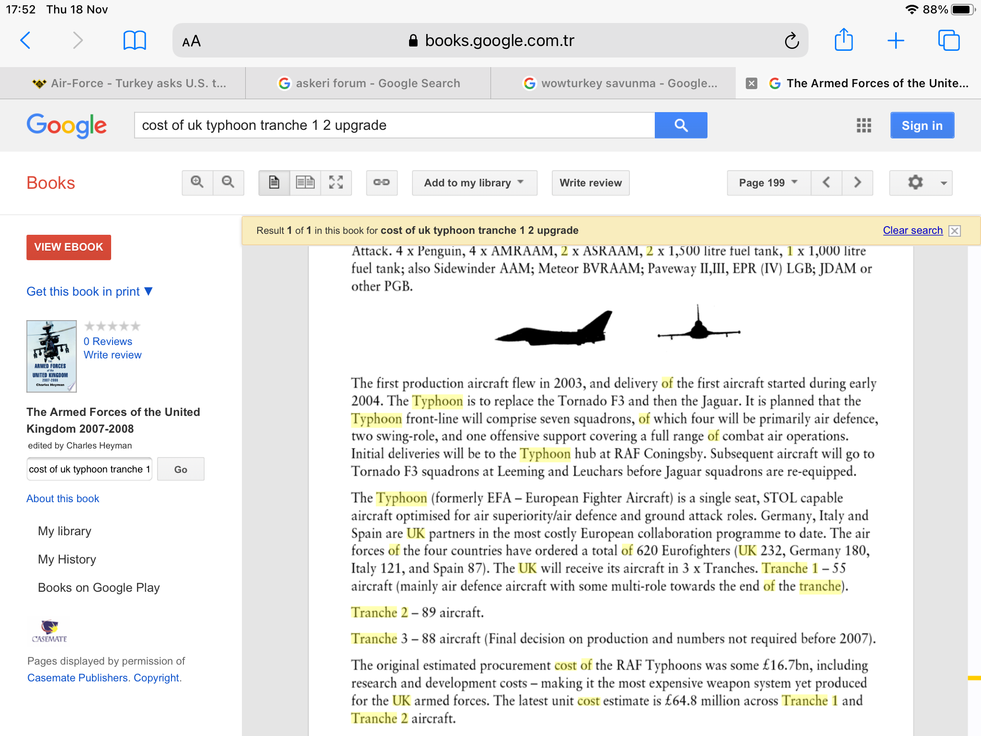Tap the Safari share icon
This screenshot has height=736, width=981.
click(x=844, y=40)
